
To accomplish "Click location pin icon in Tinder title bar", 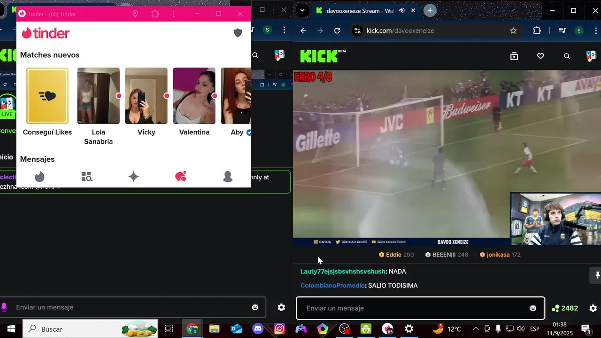I will pyautogui.click(x=135, y=14).
